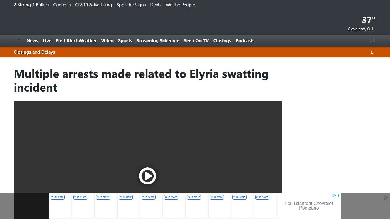This screenshot has height=219, width=390.
Task: Open the ad's three-dot options icon
Action: click(339, 195)
